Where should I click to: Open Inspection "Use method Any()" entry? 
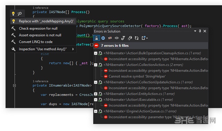(x=43, y=49)
